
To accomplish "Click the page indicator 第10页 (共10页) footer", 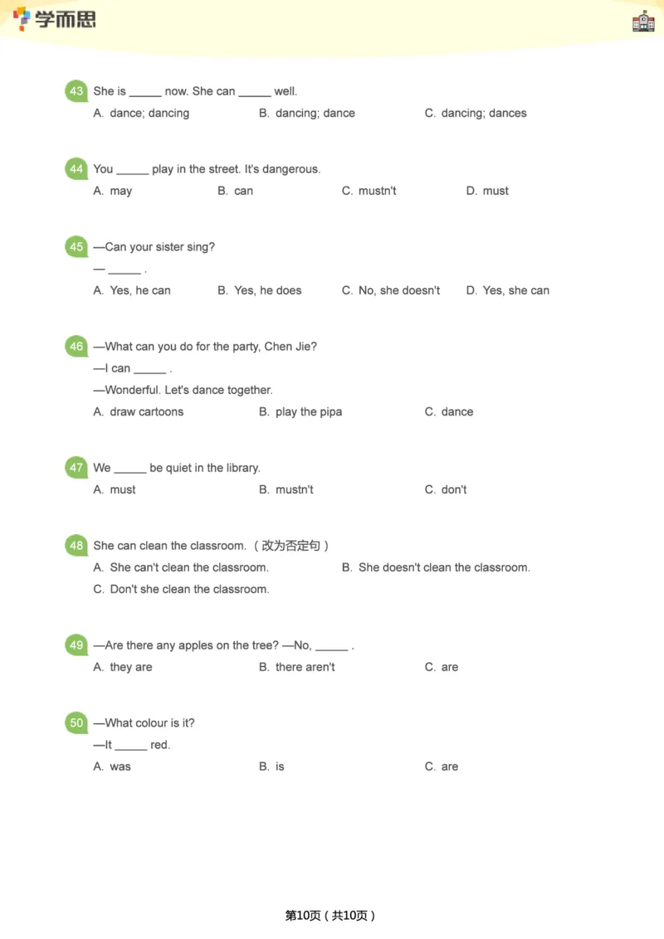I will pyautogui.click(x=331, y=916).
